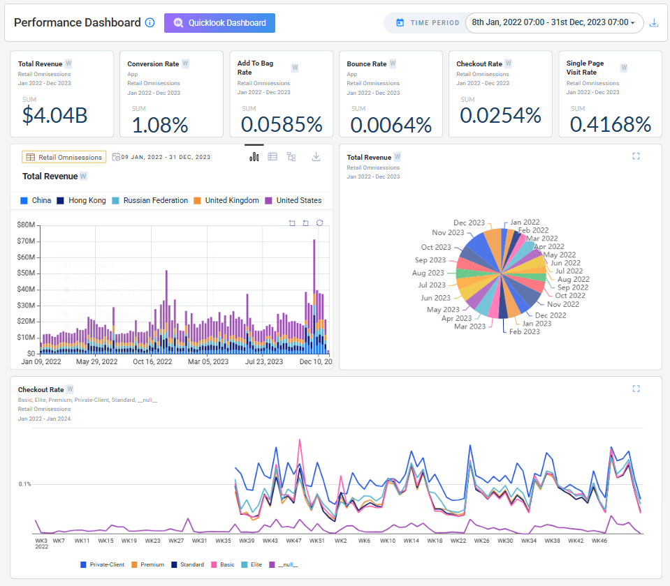Click the pink Basic peak near WK47
The width and height of the screenshot is (670, 586).
point(300,440)
